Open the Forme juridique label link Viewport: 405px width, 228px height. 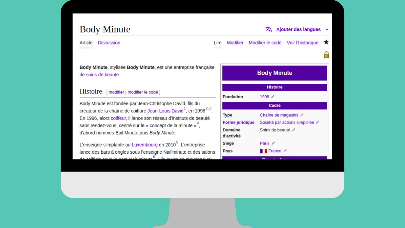[239, 123]
